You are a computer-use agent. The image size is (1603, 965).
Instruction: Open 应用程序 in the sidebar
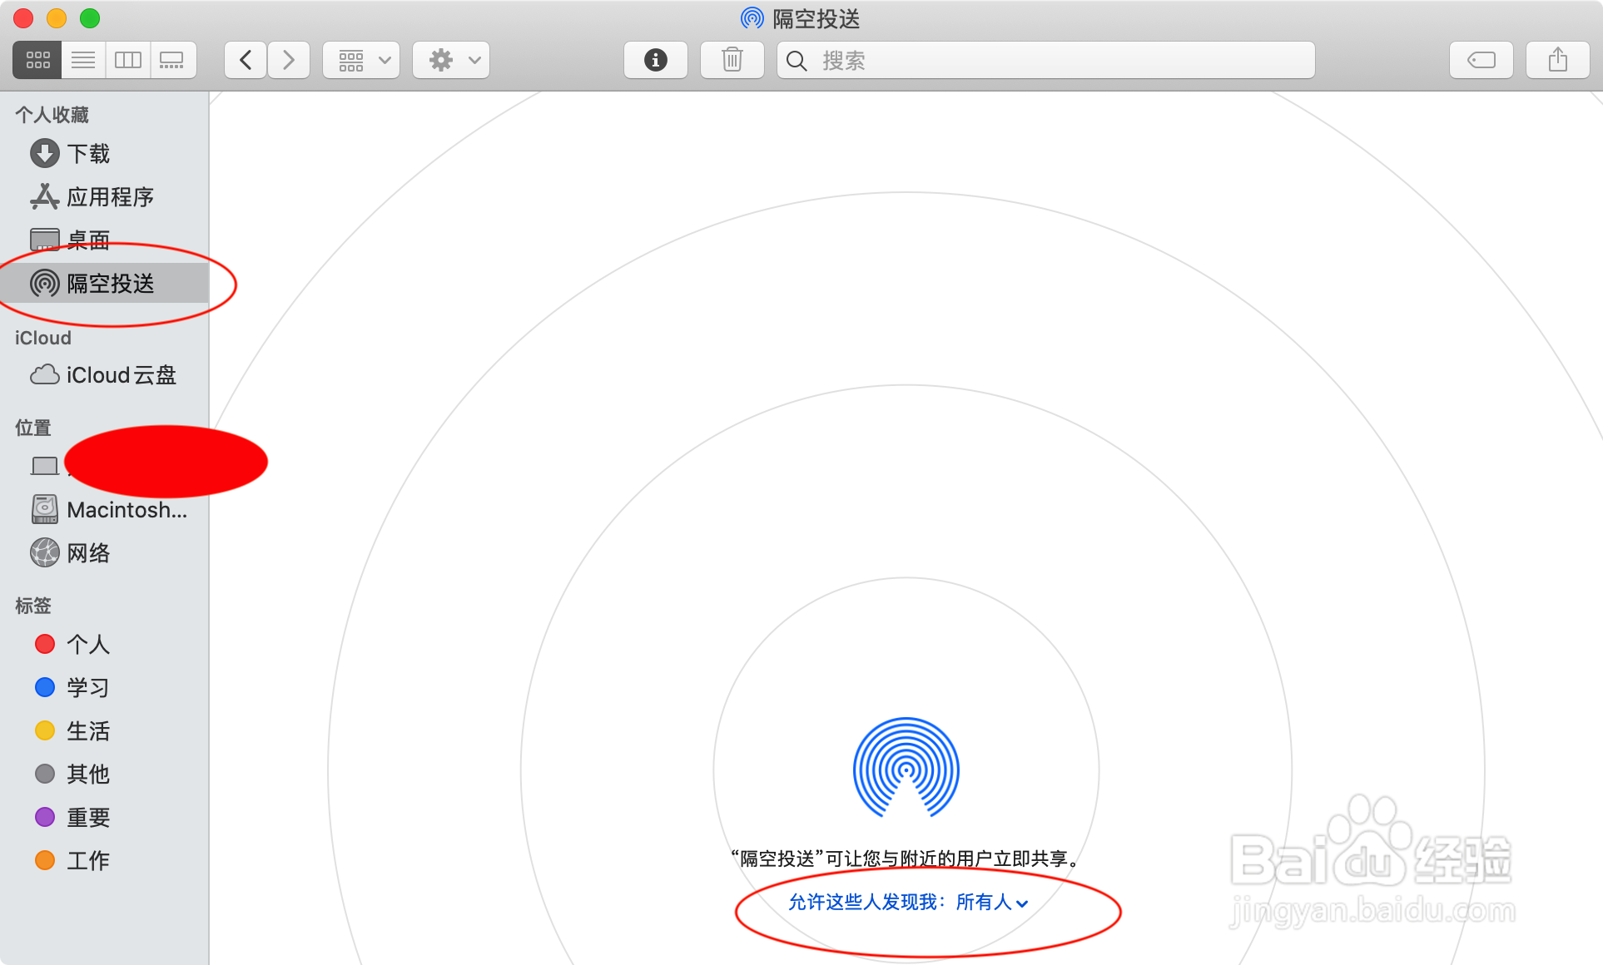[104, 197]
